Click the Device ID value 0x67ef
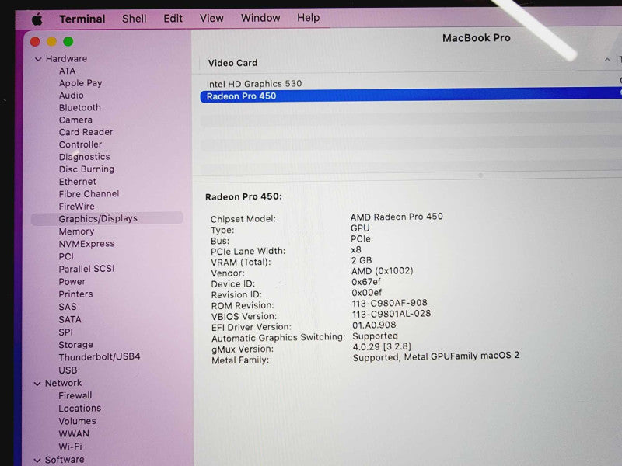 click(x=365, y=282)
